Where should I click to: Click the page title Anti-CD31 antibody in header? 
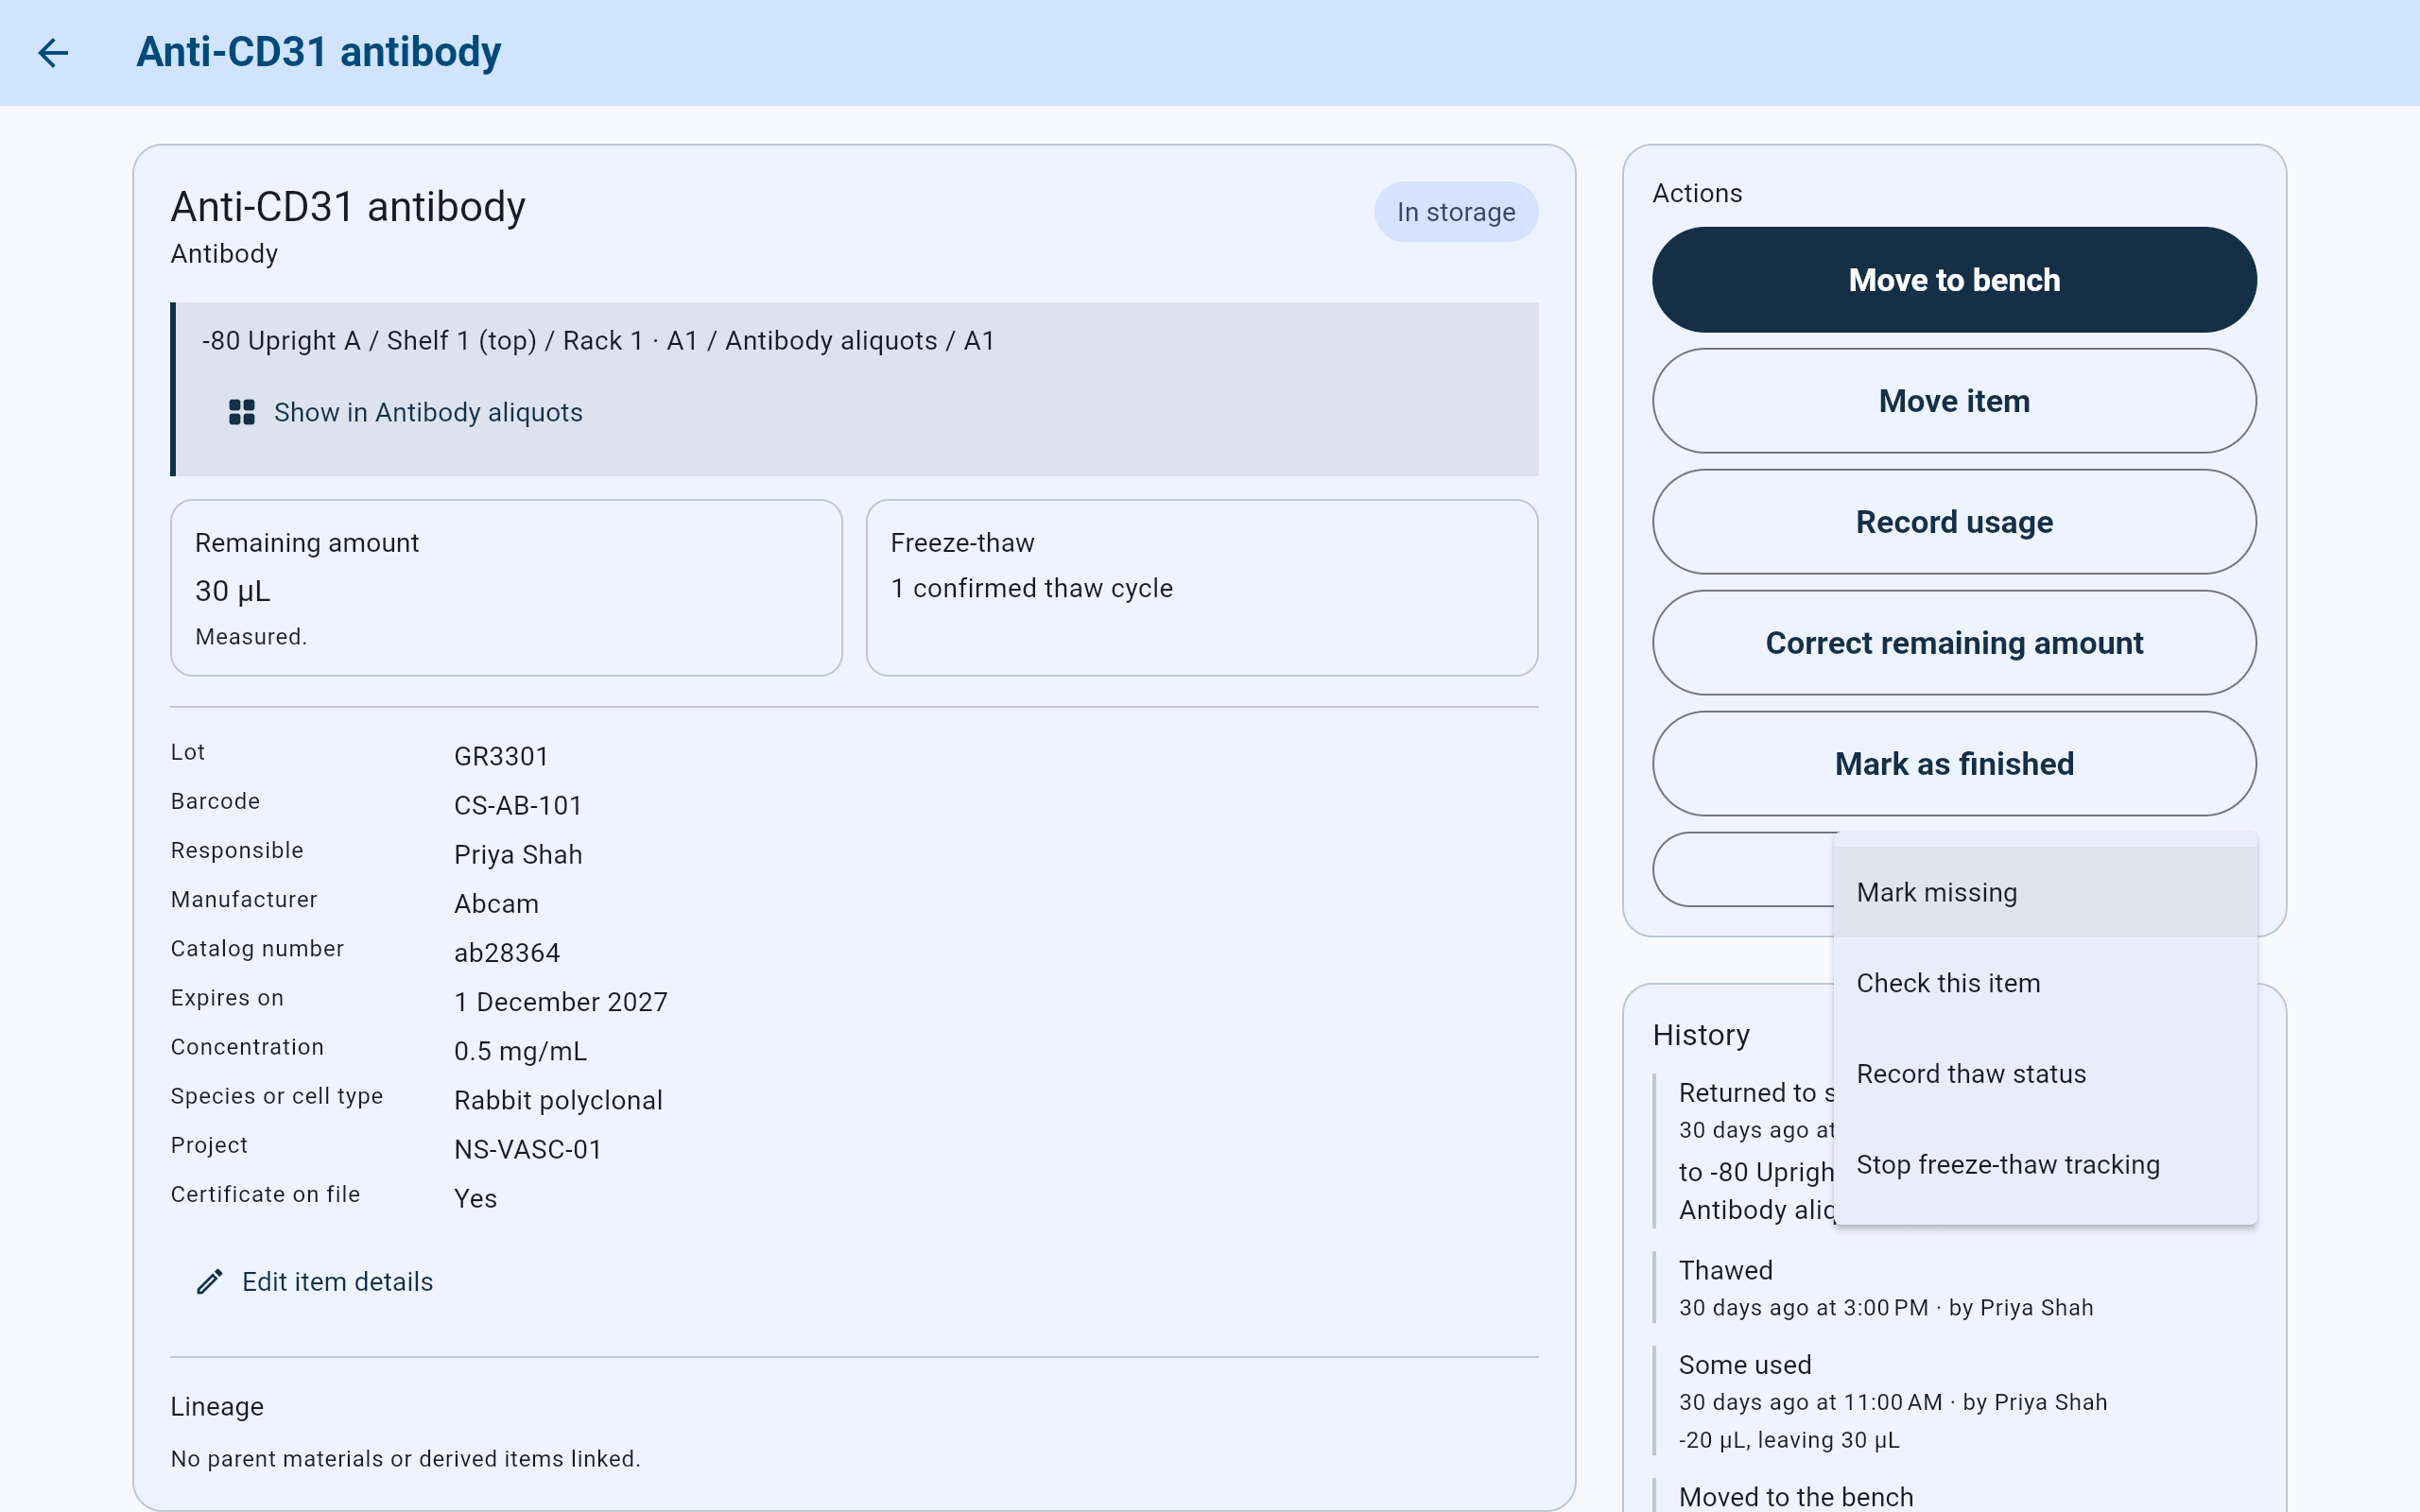tap(318, 52)
